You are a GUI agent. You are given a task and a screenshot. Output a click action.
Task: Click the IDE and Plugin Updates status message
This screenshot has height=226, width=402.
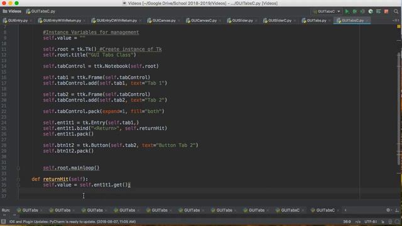[73, 222]
